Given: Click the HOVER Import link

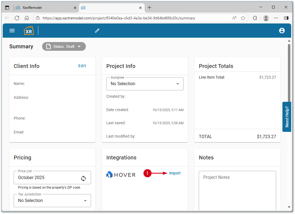Looking at the screenshot, I should coord(175,173).
